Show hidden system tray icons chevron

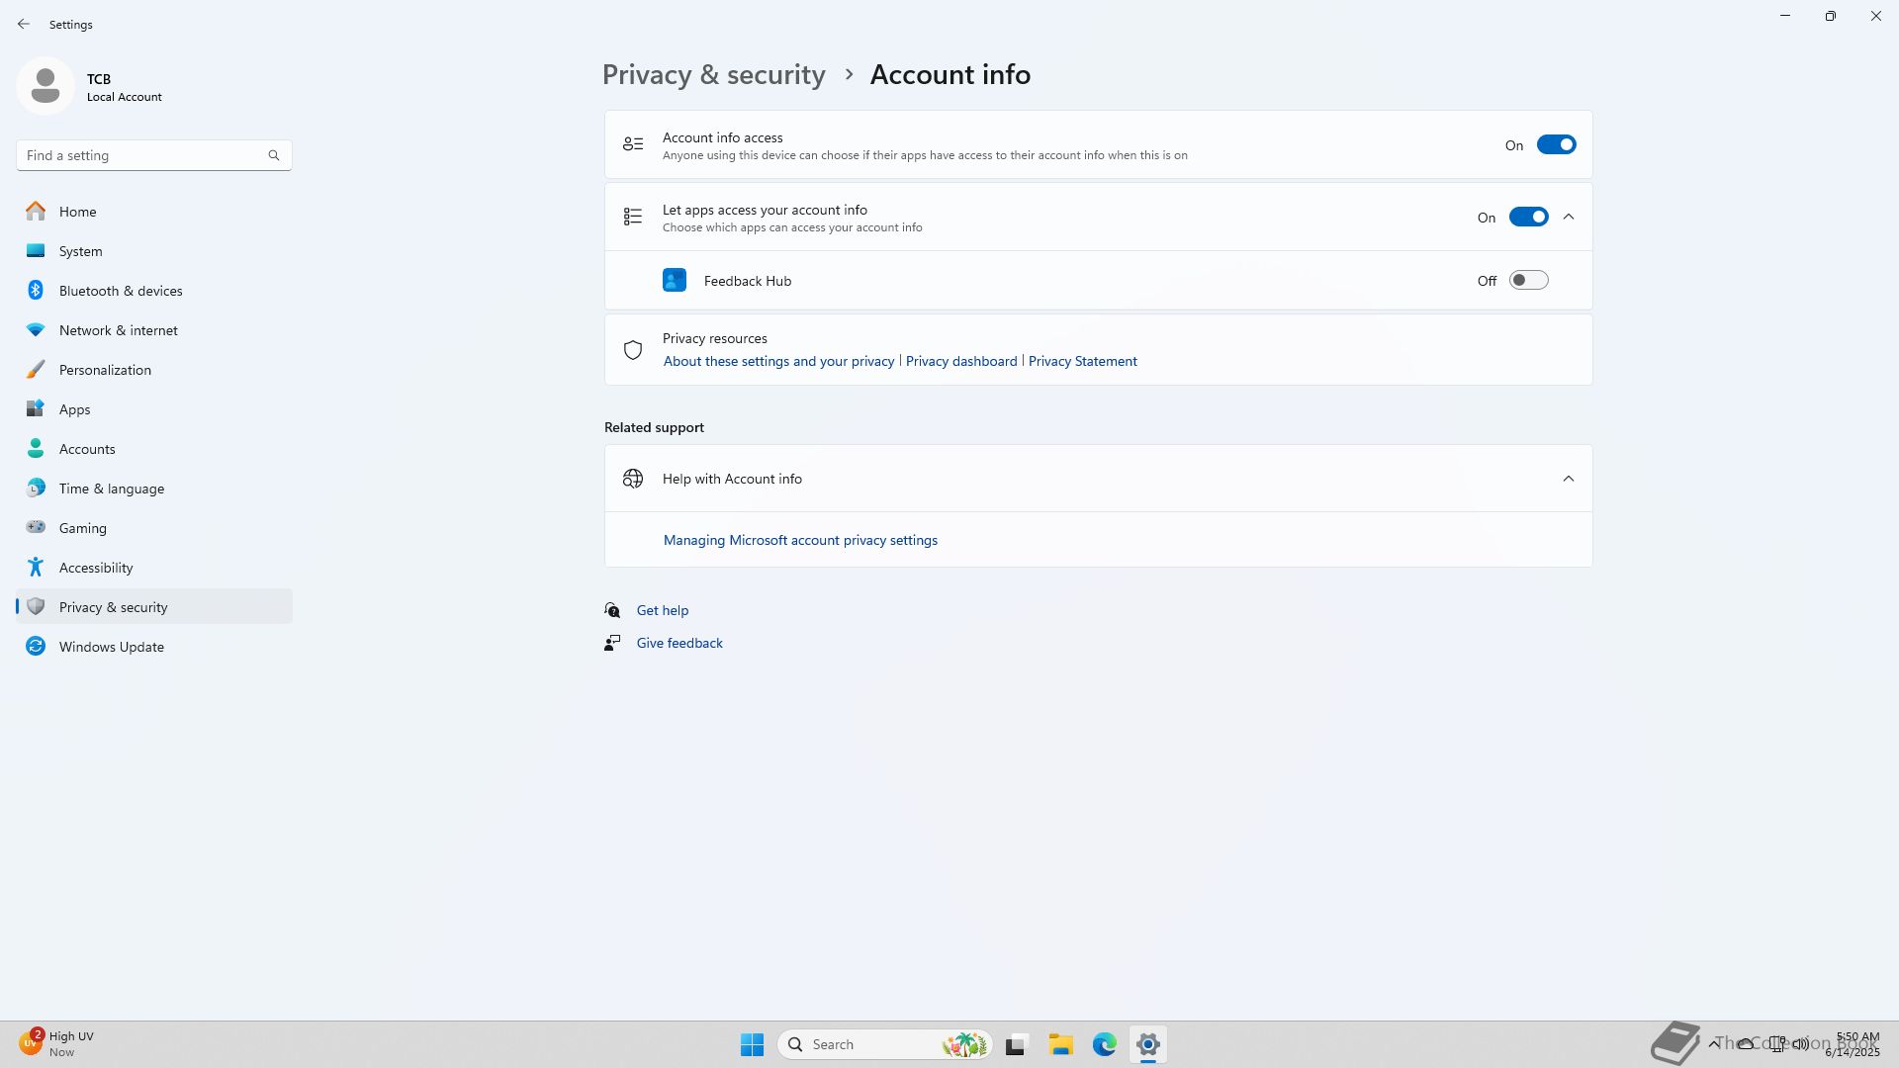point(1714,1043)
